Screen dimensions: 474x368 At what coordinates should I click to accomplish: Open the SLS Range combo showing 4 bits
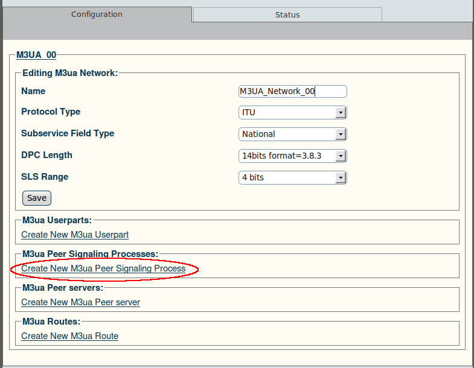[x=293, y=177]
